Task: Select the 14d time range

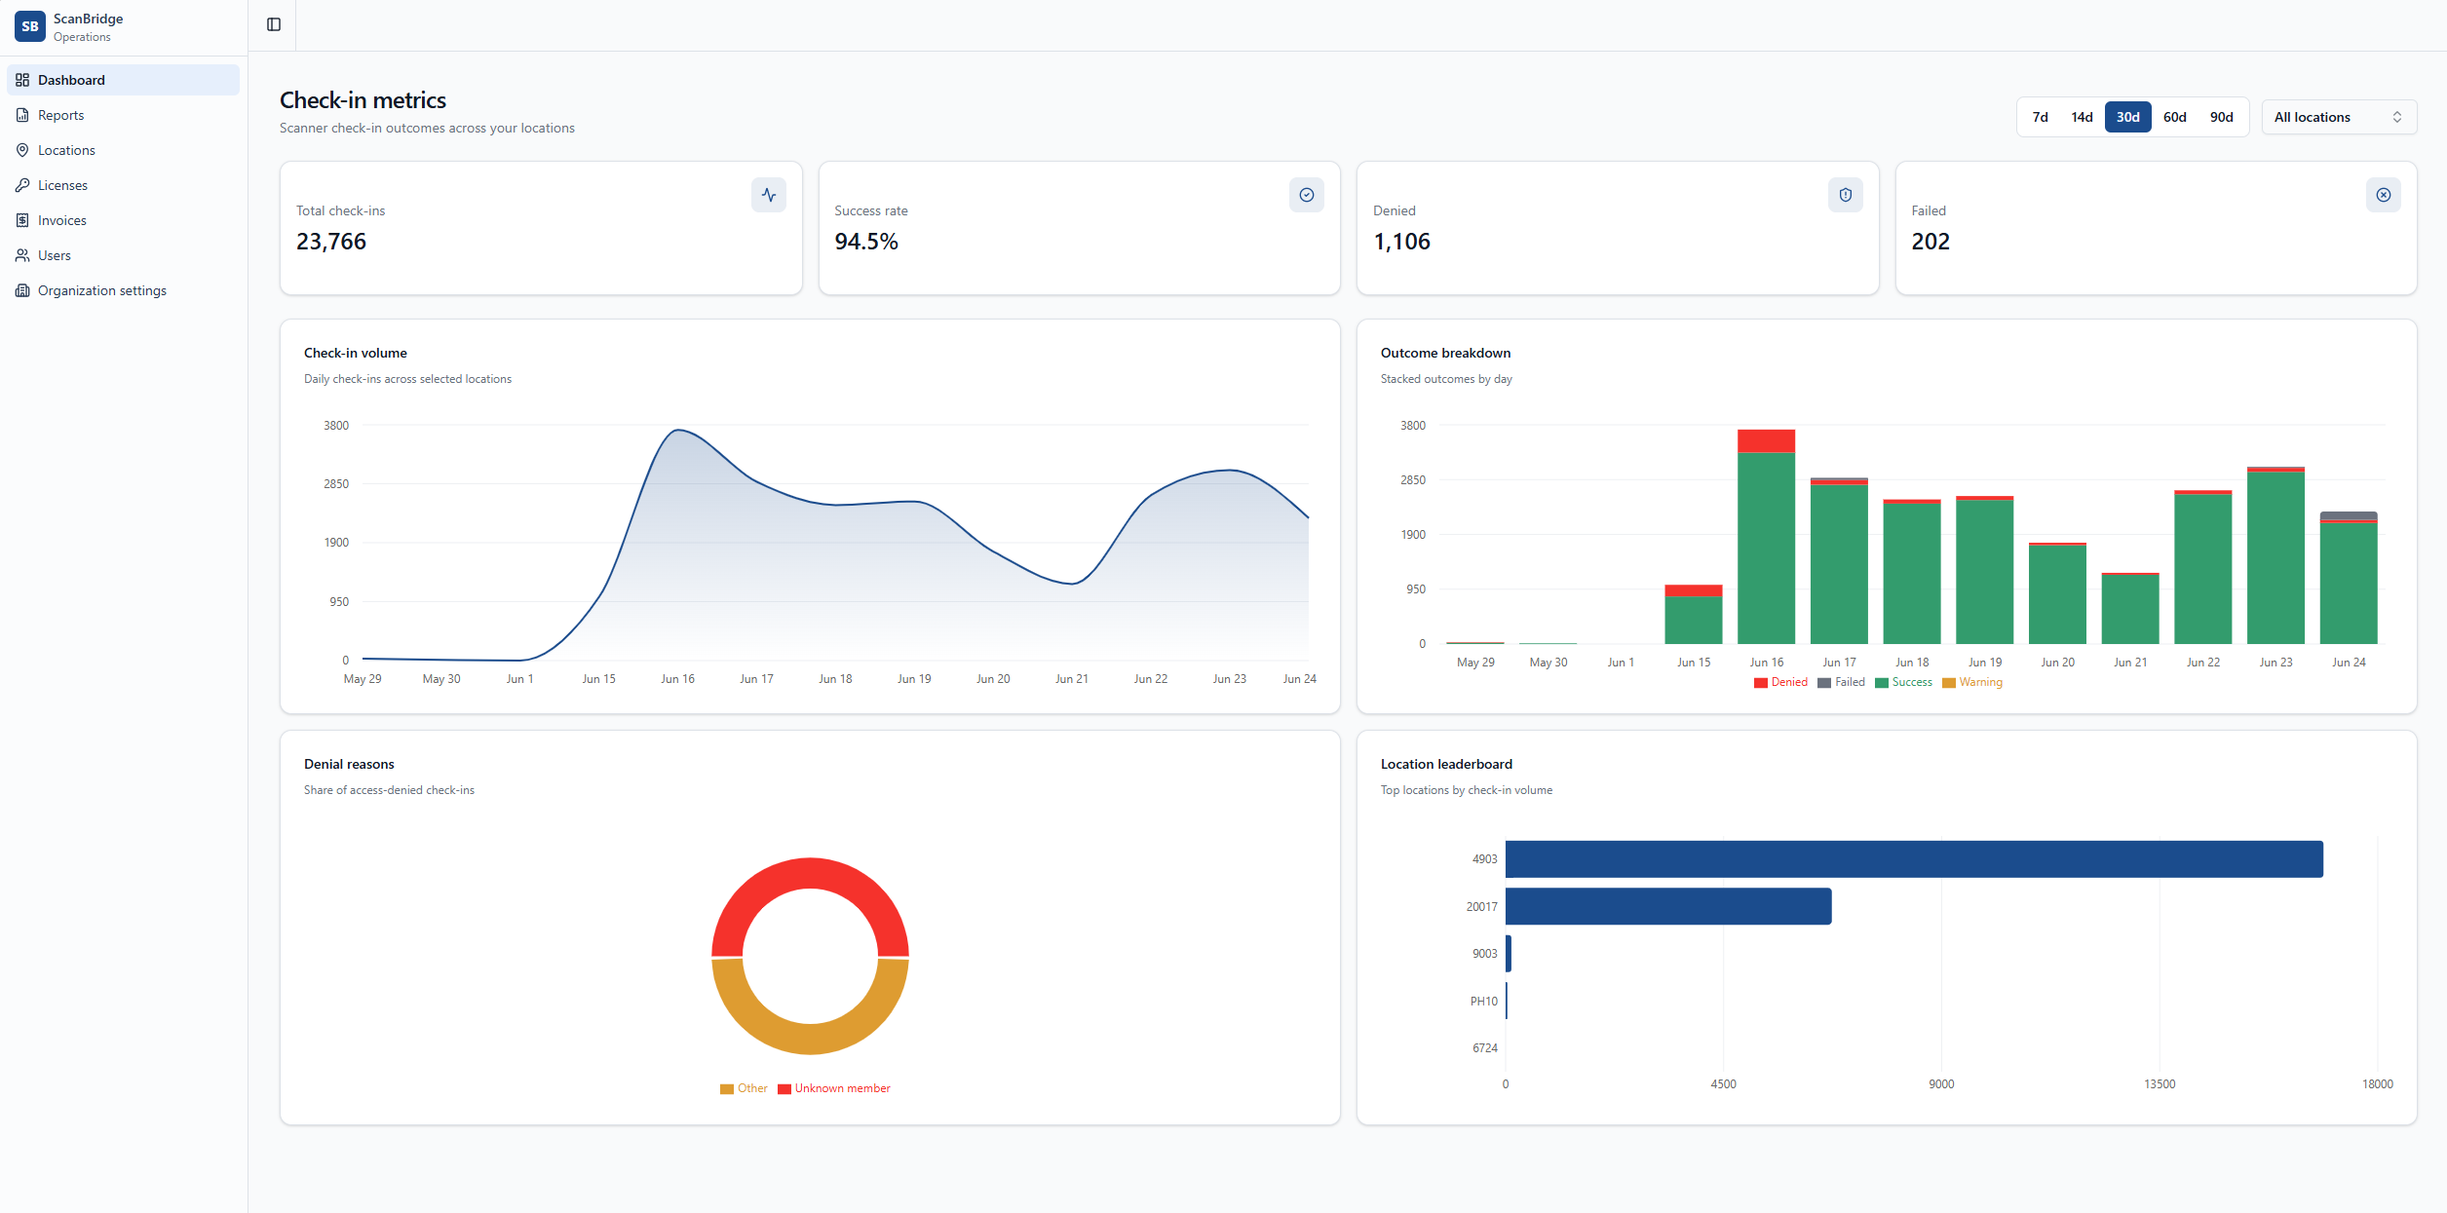Action: click(2082, 117)
